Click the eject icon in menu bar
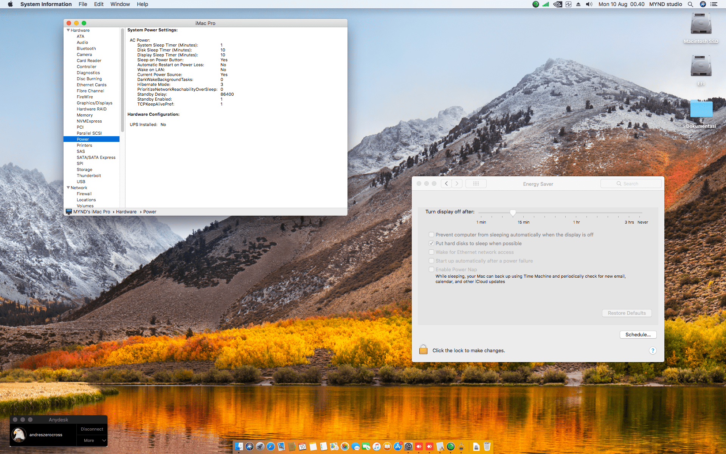This screenshot has height=454, width=726. coord(578,4)
